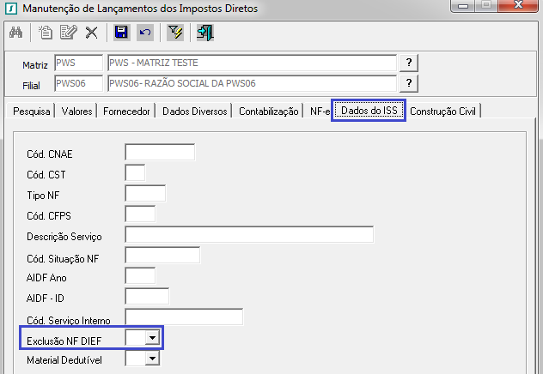The height and width of the screenshot is (374, 543).
Task: Click the floppy disk save icon
Action: click(x=121, y=33)
